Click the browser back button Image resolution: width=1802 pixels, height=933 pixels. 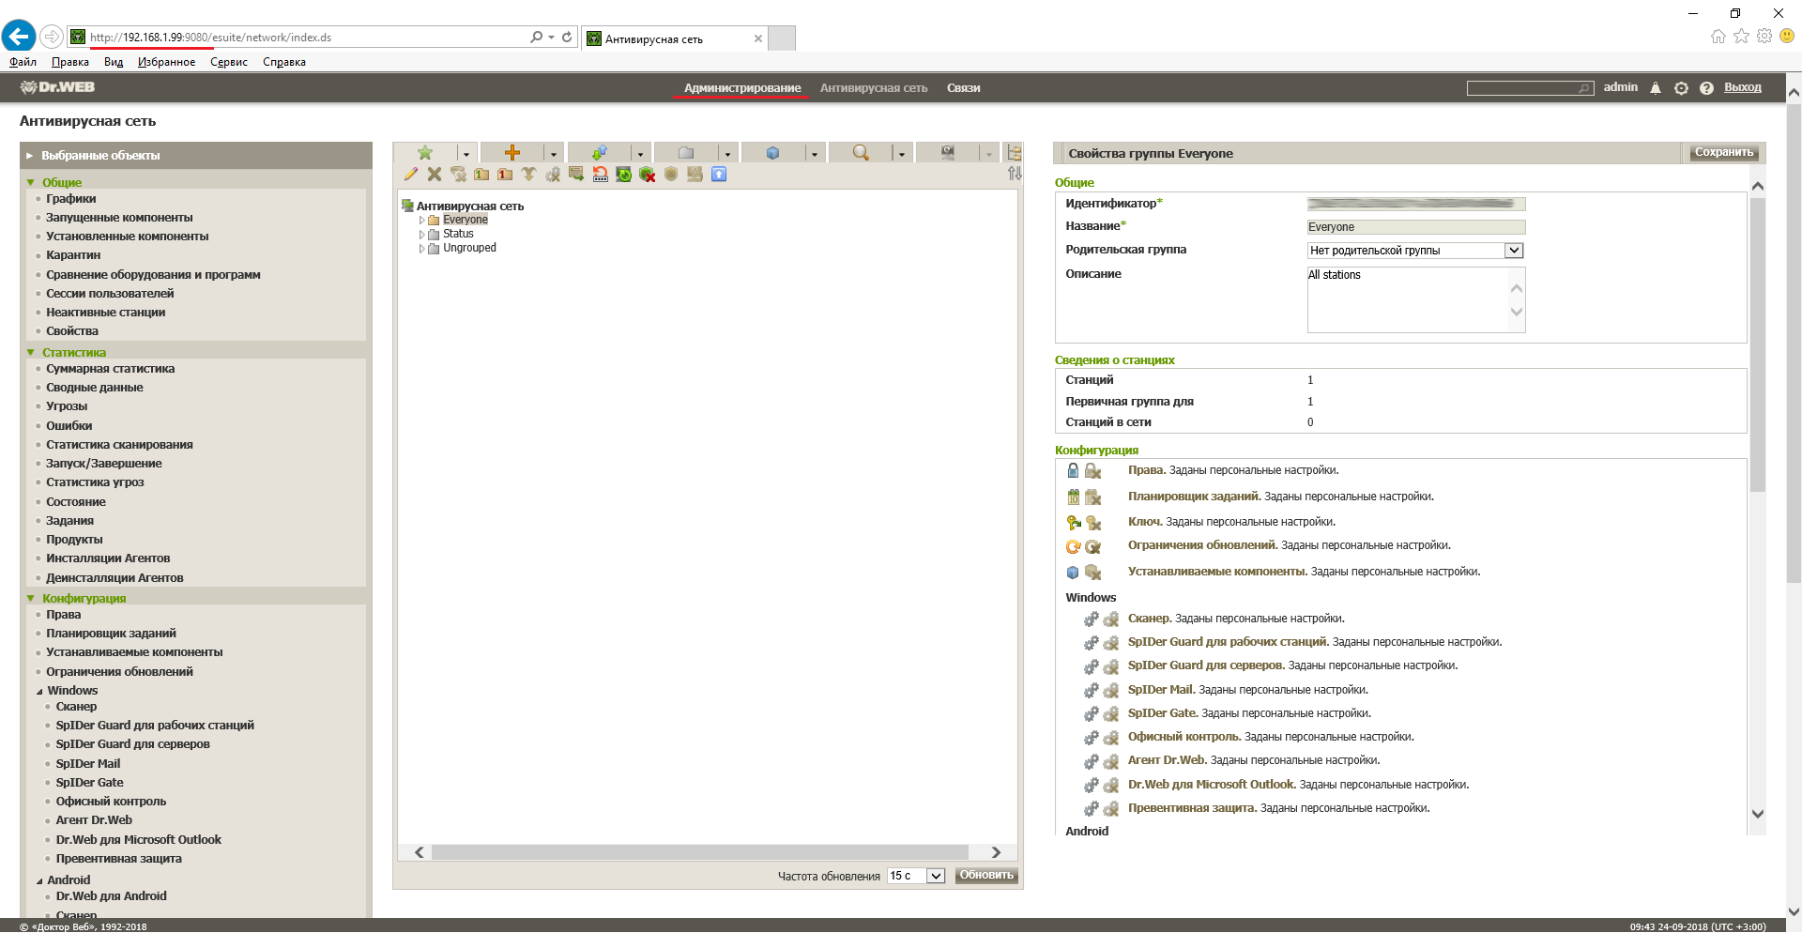click(x=19, y=37)
